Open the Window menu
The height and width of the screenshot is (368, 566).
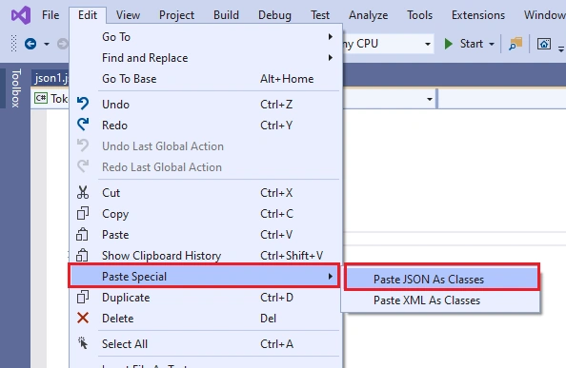pyautogui.click(x=544, y=15)
